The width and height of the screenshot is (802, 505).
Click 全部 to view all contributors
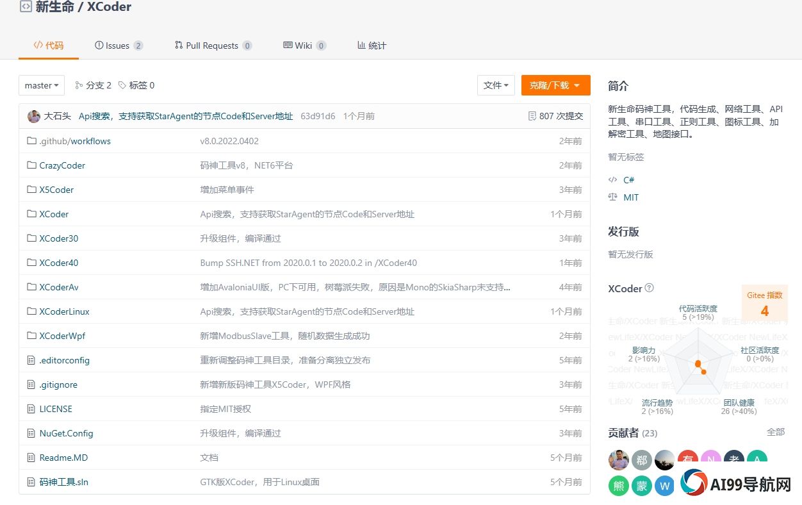click(x=776, y=432)
